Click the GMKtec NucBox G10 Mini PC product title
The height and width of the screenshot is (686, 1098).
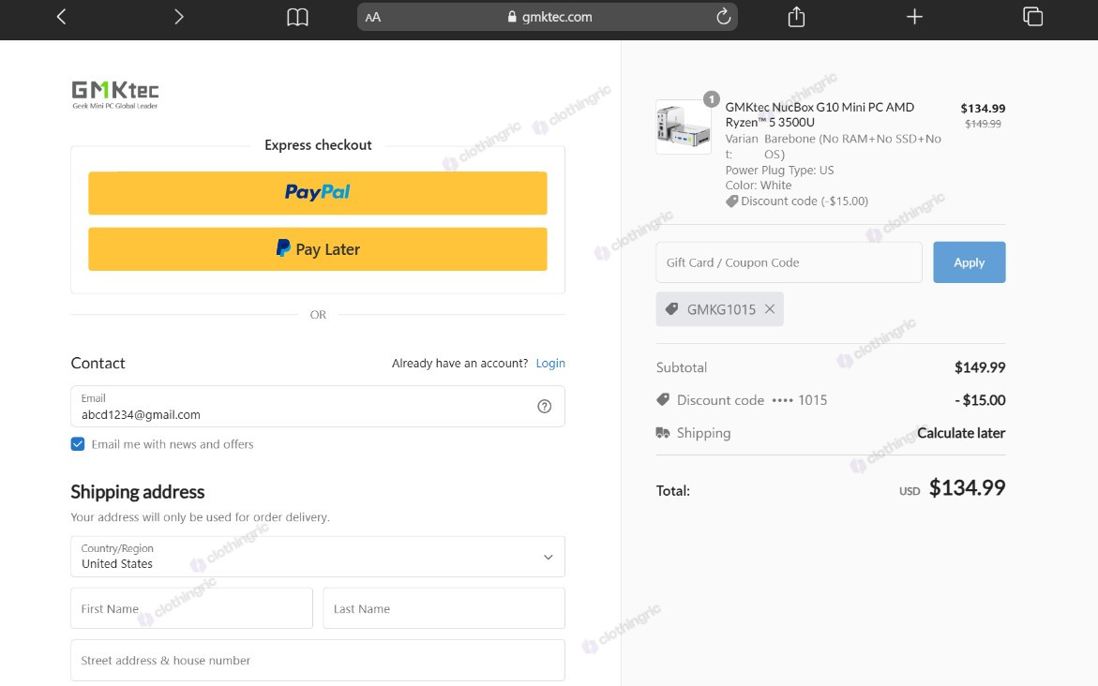pyautogui.click(x=820, y=114)
